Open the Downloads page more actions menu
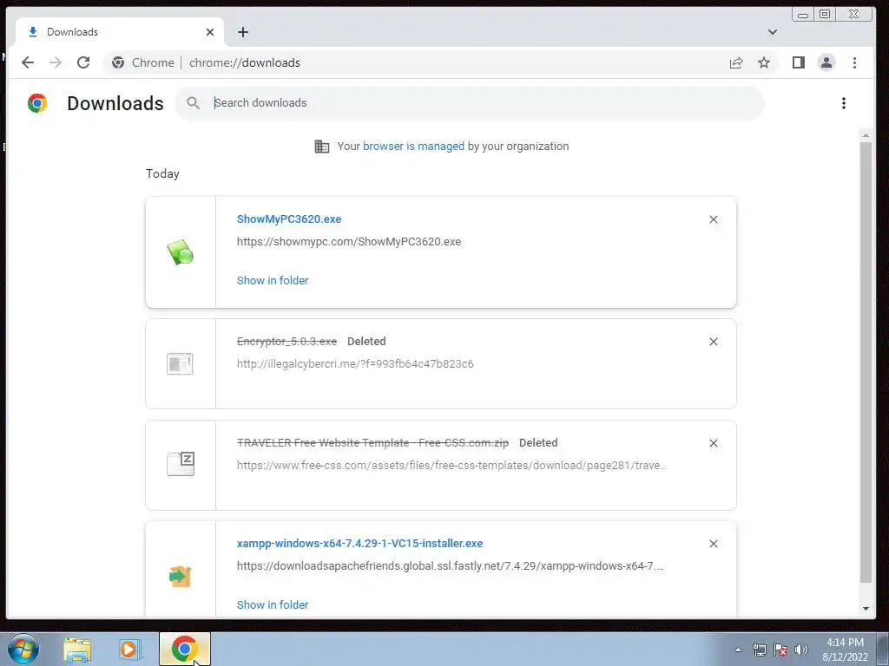This screenshot has height=666, width=889. click(x=844, y=103)
